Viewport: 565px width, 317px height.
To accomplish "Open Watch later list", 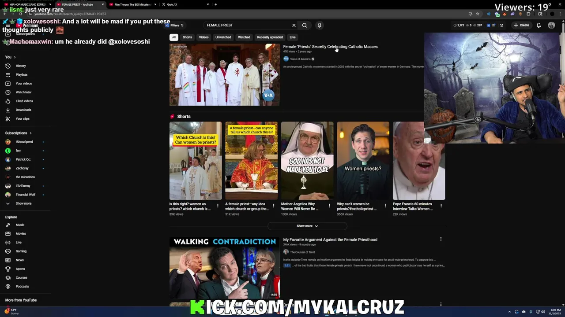I will [23, 92].
